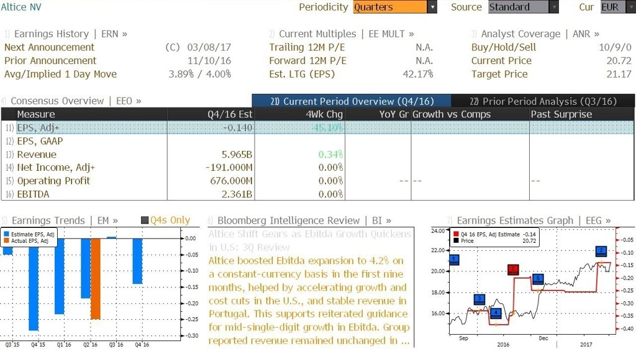Click blue marker 2 on estimates graph
The image size is (636, 349).
coord(601,251)
